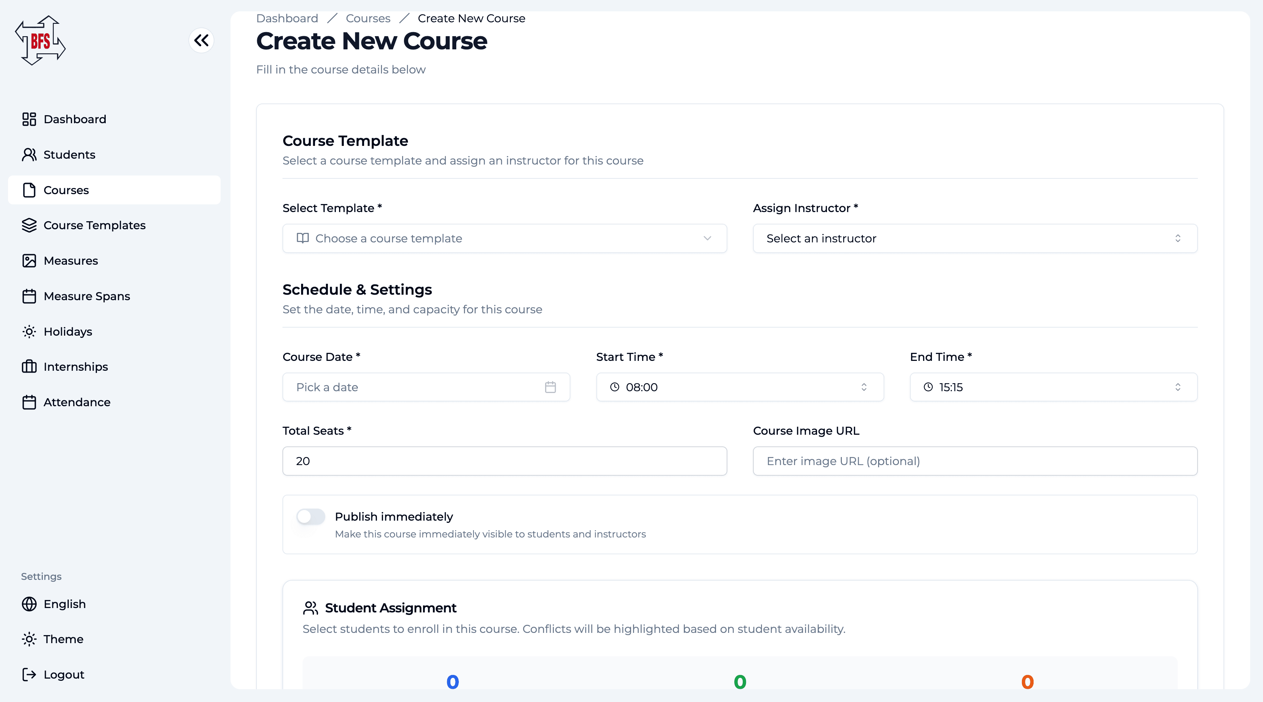Open the Select an instructor dropdown
The image size is (1263, 702).
[x=975, y=238]
